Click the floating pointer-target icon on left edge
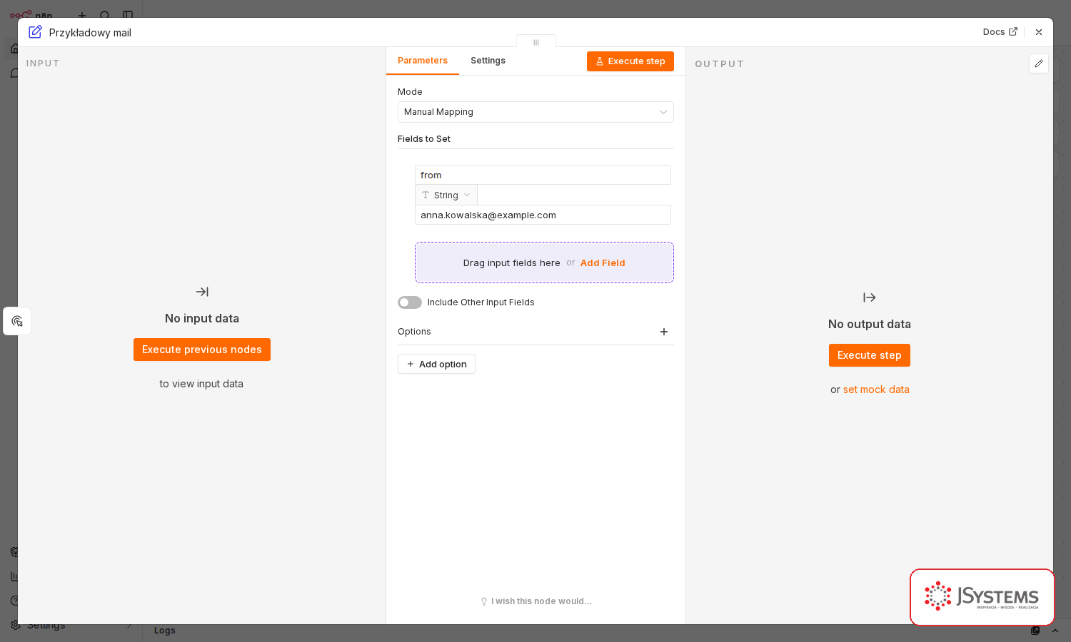The image size is (1071, 642). point(17,321)
